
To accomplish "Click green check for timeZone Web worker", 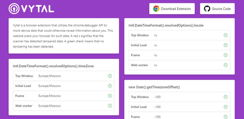I will 110,106.
